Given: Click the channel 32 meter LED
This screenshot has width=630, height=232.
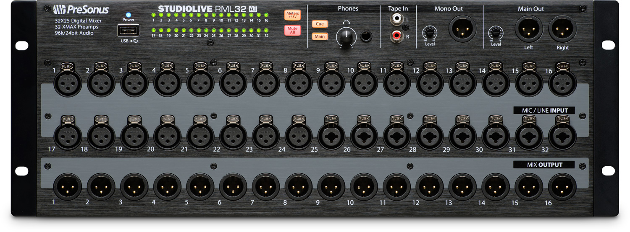Looking at the screenshot, I should click(266, 30).
